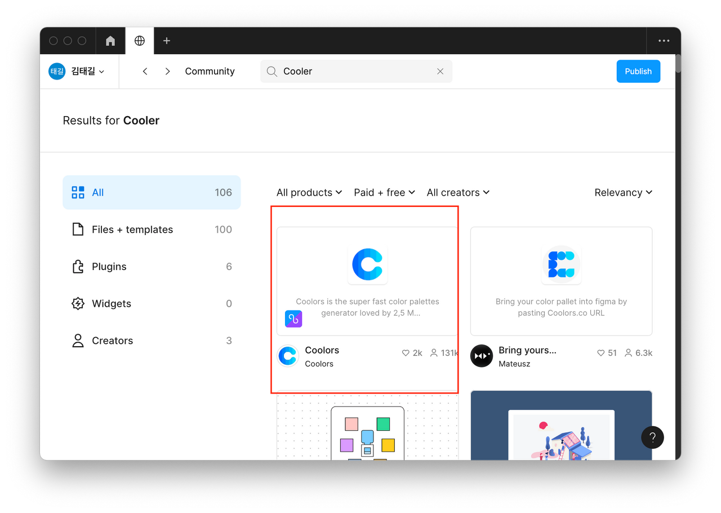Select the All results category
Image resolution: width=721 pixels, height=513 pixels.
(152, 192)
